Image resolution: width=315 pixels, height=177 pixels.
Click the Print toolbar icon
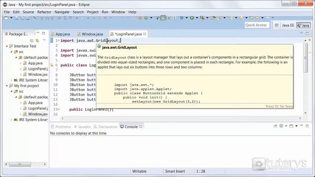28,18
